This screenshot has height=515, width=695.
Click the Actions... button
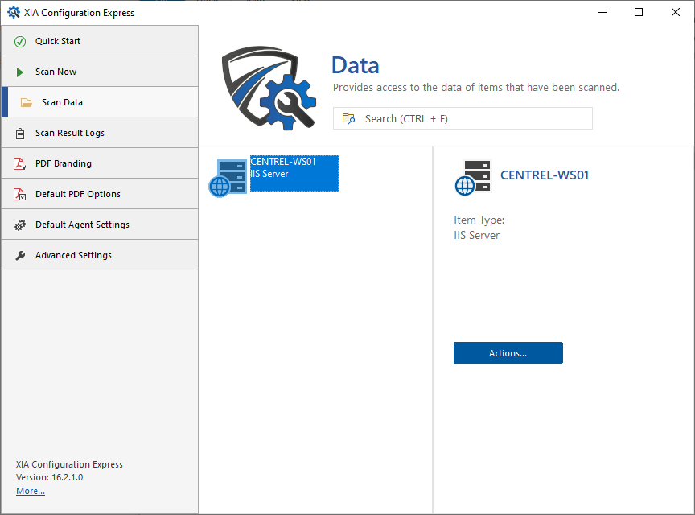[508, 353]
